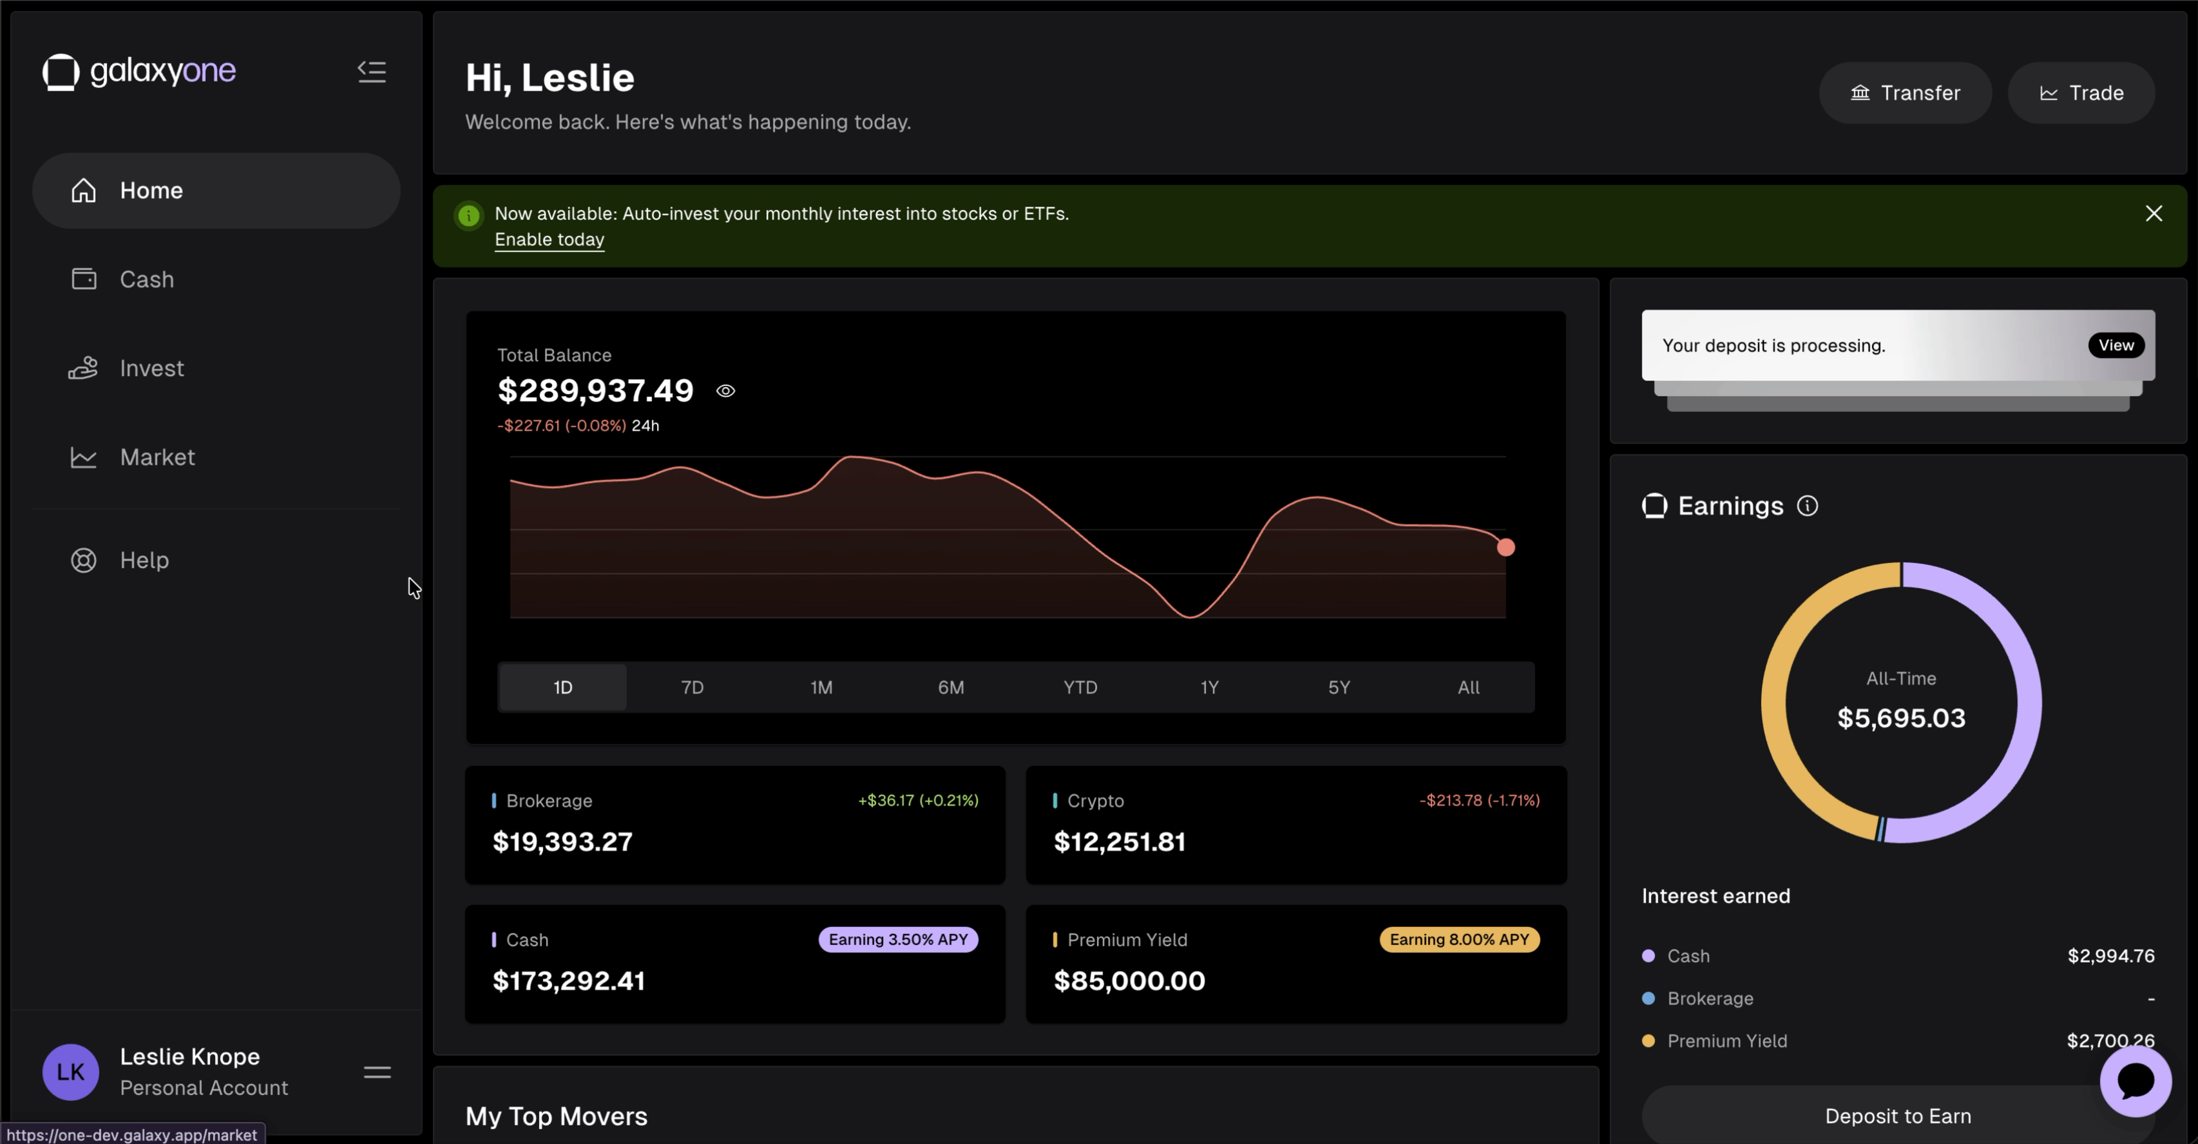Image resolution: width=2198 pixels, height=1144 pixels.
Task: Collapse the sidebar using the chevron icon
Action: click(x=371, y=71)
